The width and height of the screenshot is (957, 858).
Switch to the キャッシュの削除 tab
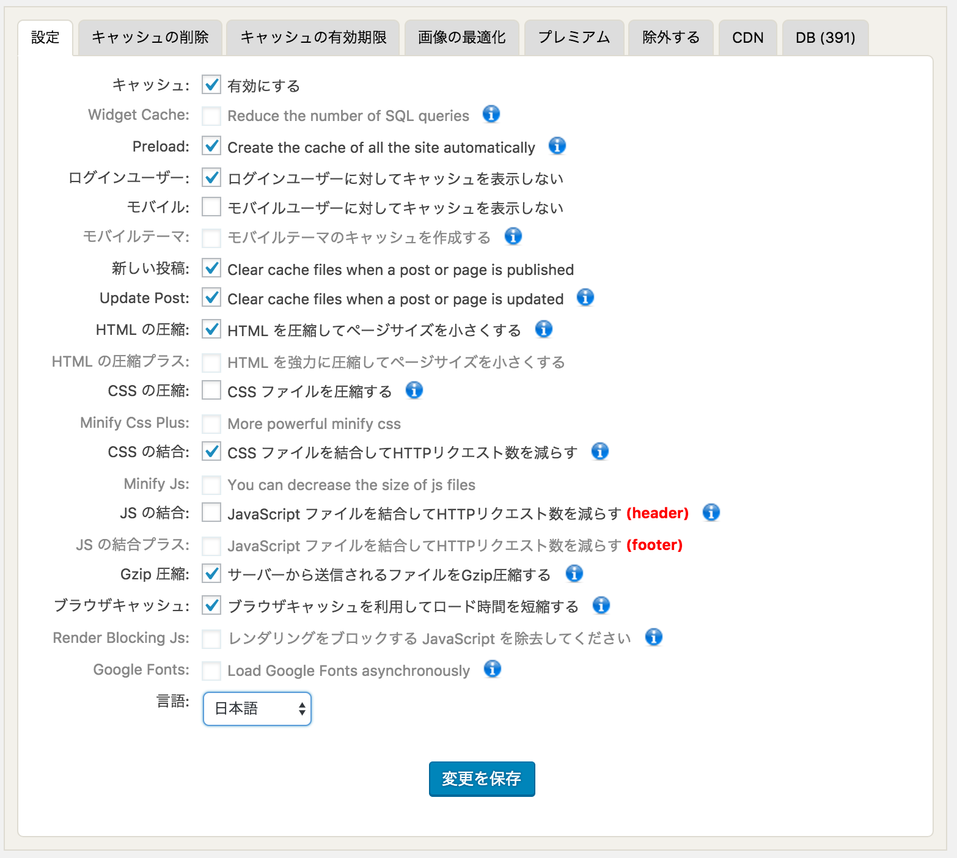[150, 37]
